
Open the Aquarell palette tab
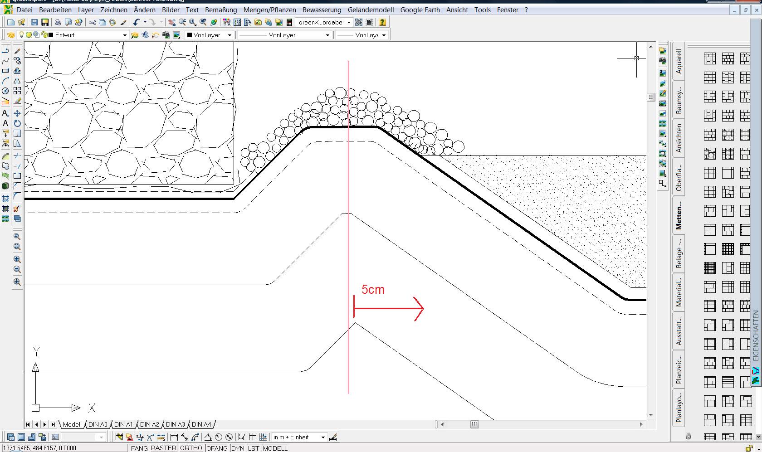[679, 62]
